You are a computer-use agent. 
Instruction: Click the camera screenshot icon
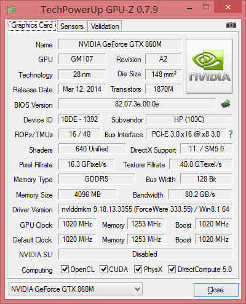231,25
